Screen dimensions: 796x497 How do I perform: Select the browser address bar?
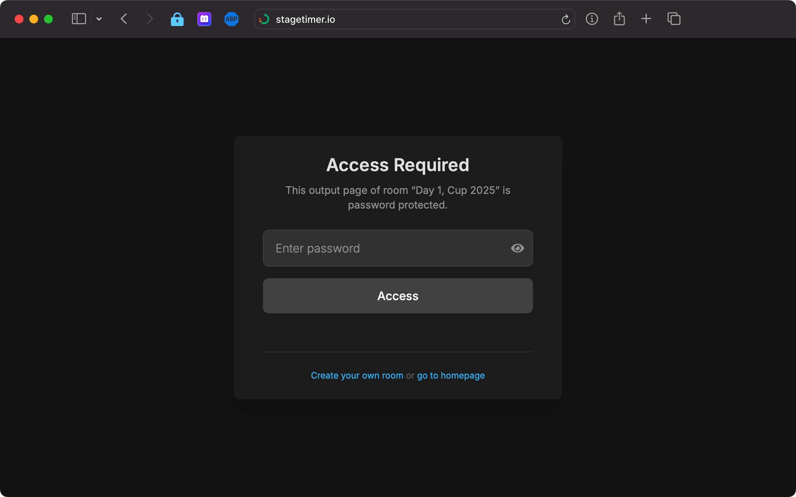click(x=404, y=19)
